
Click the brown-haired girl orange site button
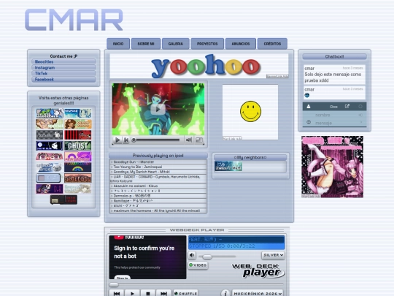pyautogui.click(x=78, y=124)
